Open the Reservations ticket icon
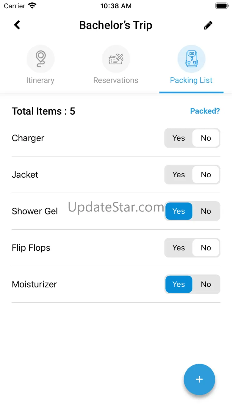232x412 pixels. [116, 59]
